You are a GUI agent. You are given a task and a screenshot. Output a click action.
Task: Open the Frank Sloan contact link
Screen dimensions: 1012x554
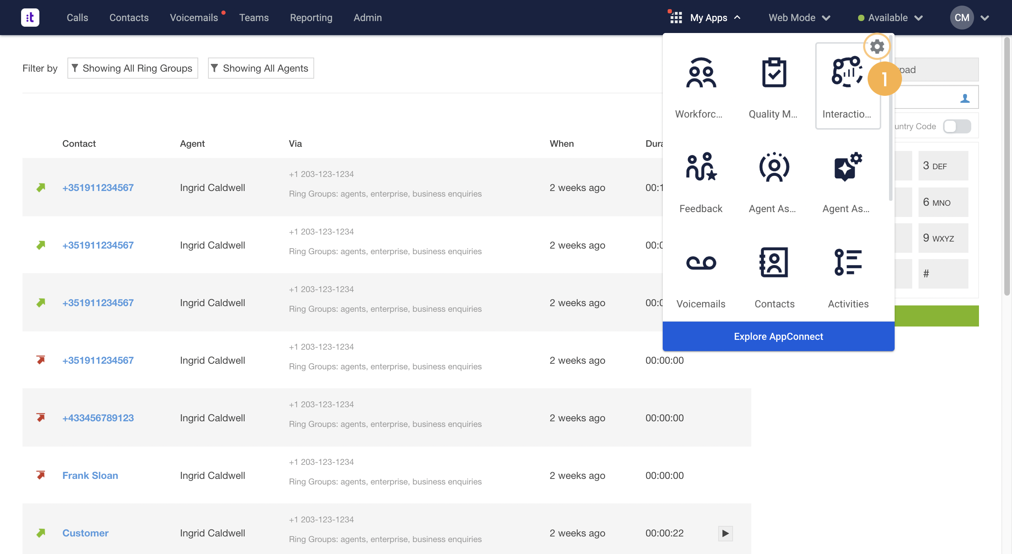coord(90,475)
